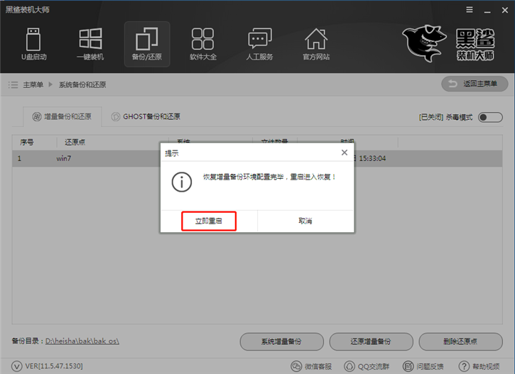This screenshot has height=374, width=515.
Task: Open 帮助视频 help videos
Action: tap(480, 365)
